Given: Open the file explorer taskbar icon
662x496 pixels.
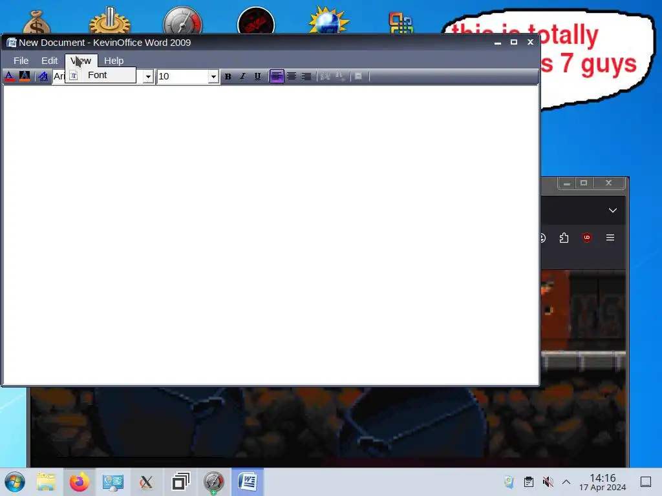Looking at the screenshot, I should [x=46, y=482].
